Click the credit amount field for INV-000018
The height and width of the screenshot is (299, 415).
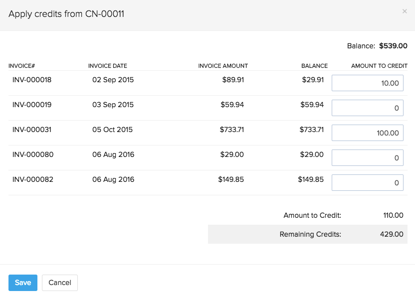[x=367, y=83]
